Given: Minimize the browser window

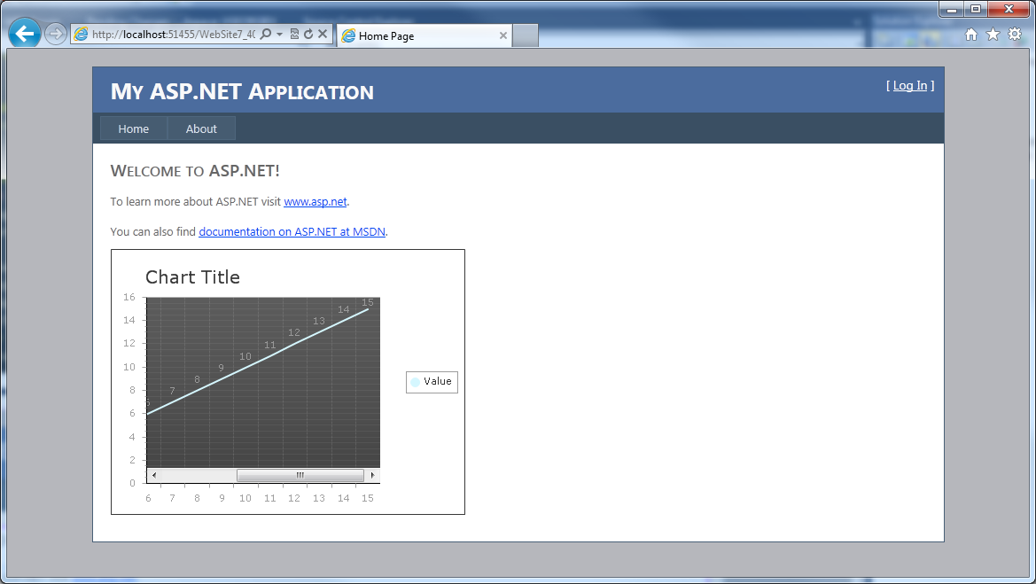Looking at the screenshot, I should (952, 9).
